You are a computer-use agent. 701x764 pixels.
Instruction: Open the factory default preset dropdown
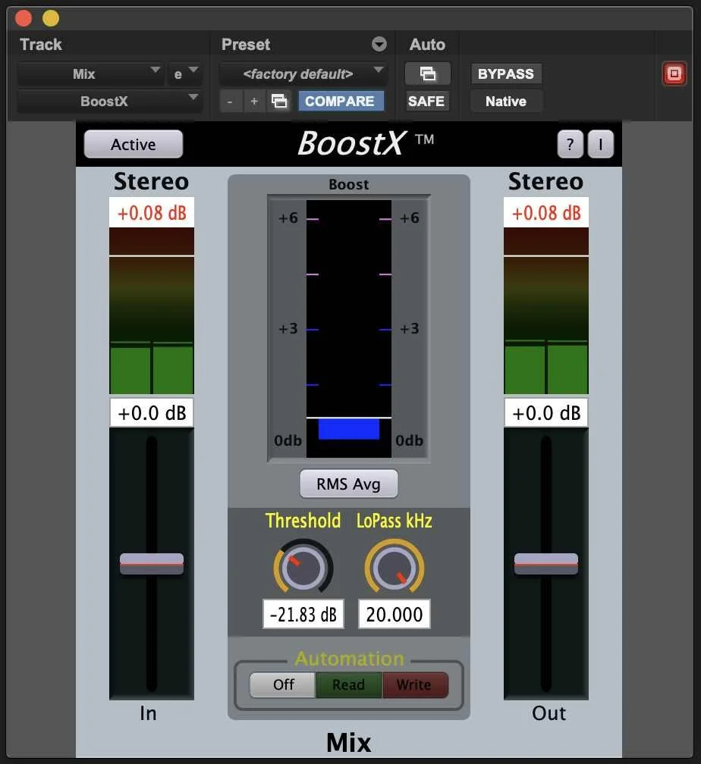[303, 74]
